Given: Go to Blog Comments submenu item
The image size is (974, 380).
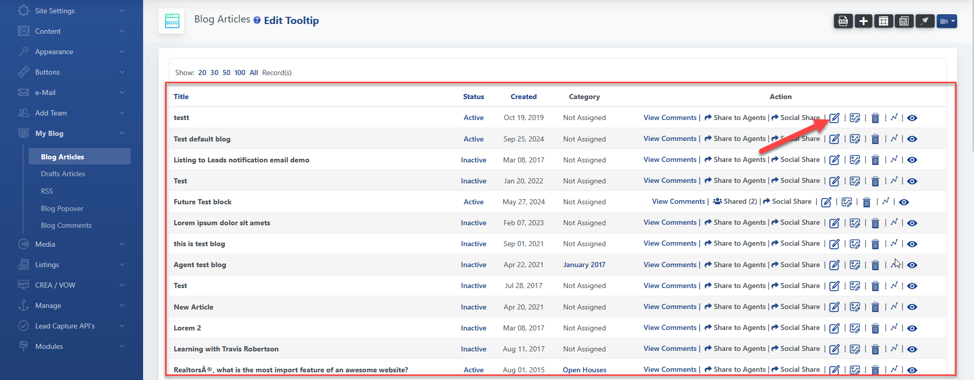Looking at the screenshot, I should tap(66, 225).
